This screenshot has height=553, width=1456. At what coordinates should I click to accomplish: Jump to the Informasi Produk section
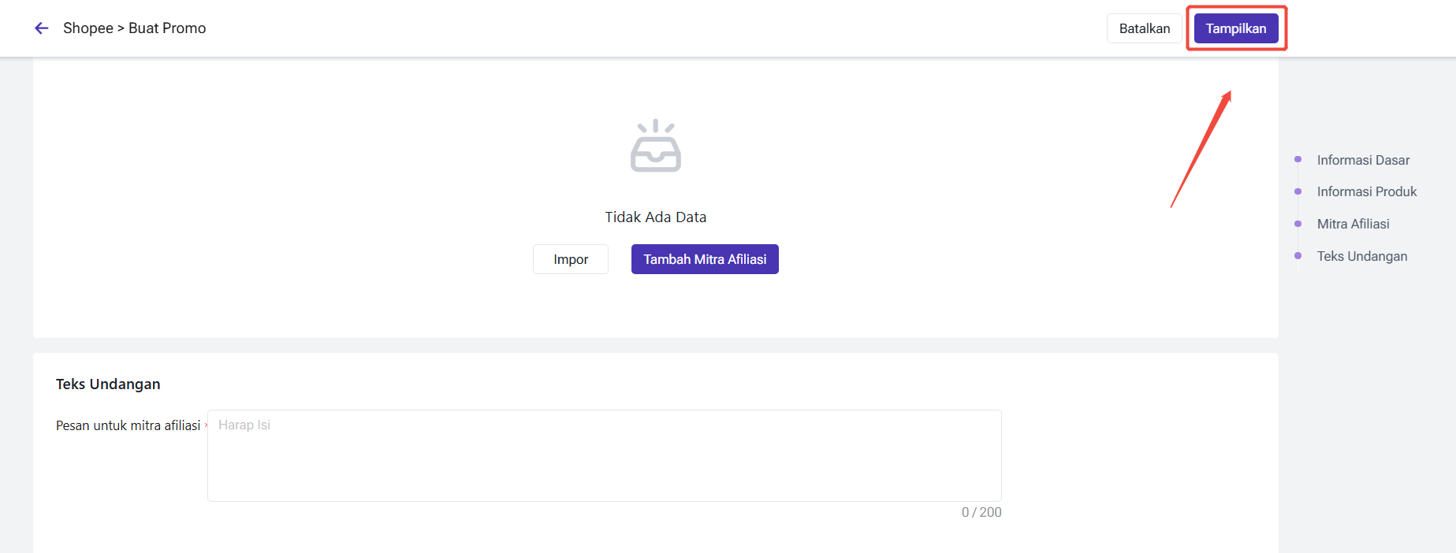point(1367,191)
